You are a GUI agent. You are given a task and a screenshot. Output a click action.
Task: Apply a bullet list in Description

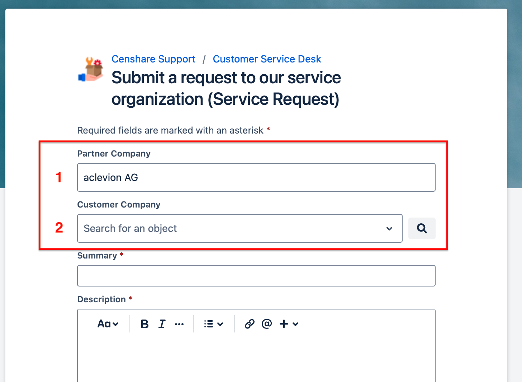tap(208, 323)
